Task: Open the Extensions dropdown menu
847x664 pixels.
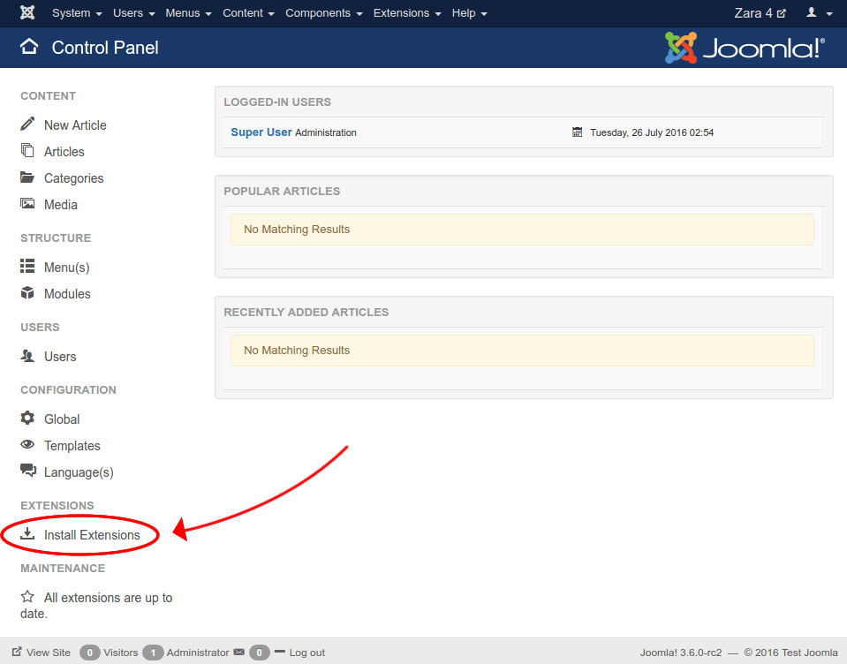Action: pyautogui.click(x=407, y=13)
